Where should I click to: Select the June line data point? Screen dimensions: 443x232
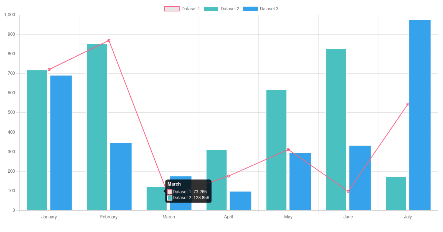[x=348, y=191]
